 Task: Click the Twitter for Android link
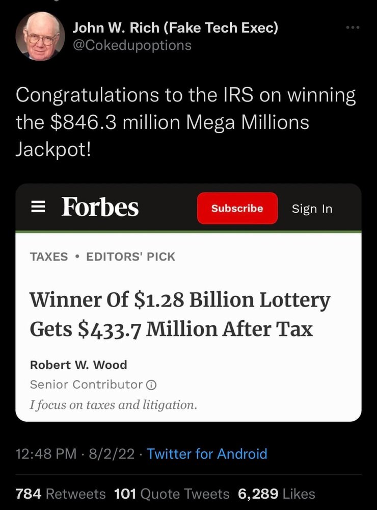click(x=207, y=453)
